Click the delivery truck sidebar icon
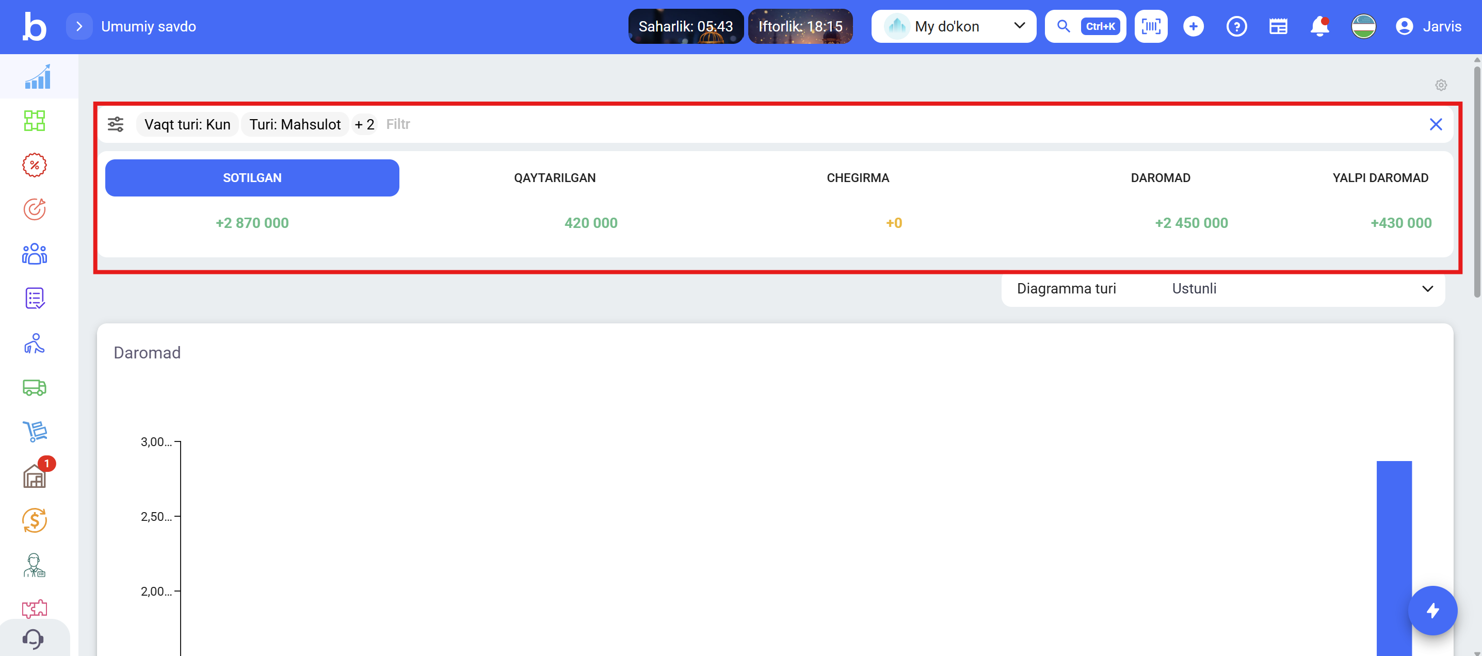Viewport: 1482px width, 656px height. click(35, 387)
